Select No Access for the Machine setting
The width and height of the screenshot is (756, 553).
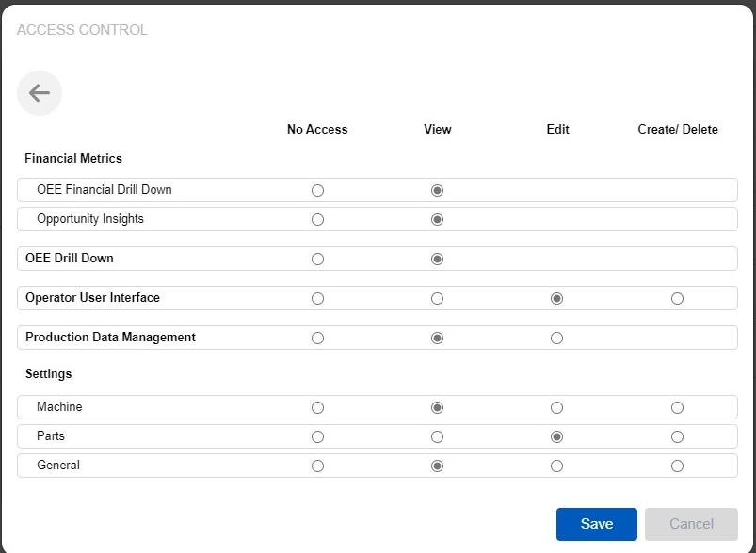point(317,407)
